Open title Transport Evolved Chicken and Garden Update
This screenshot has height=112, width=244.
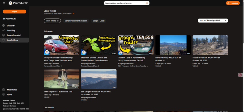coord(95,59)
